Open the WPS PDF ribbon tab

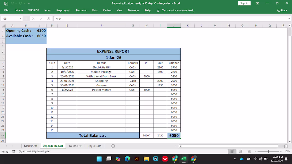pos(33,10)
